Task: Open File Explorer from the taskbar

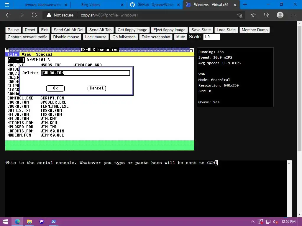Action: tap(29, 222)
